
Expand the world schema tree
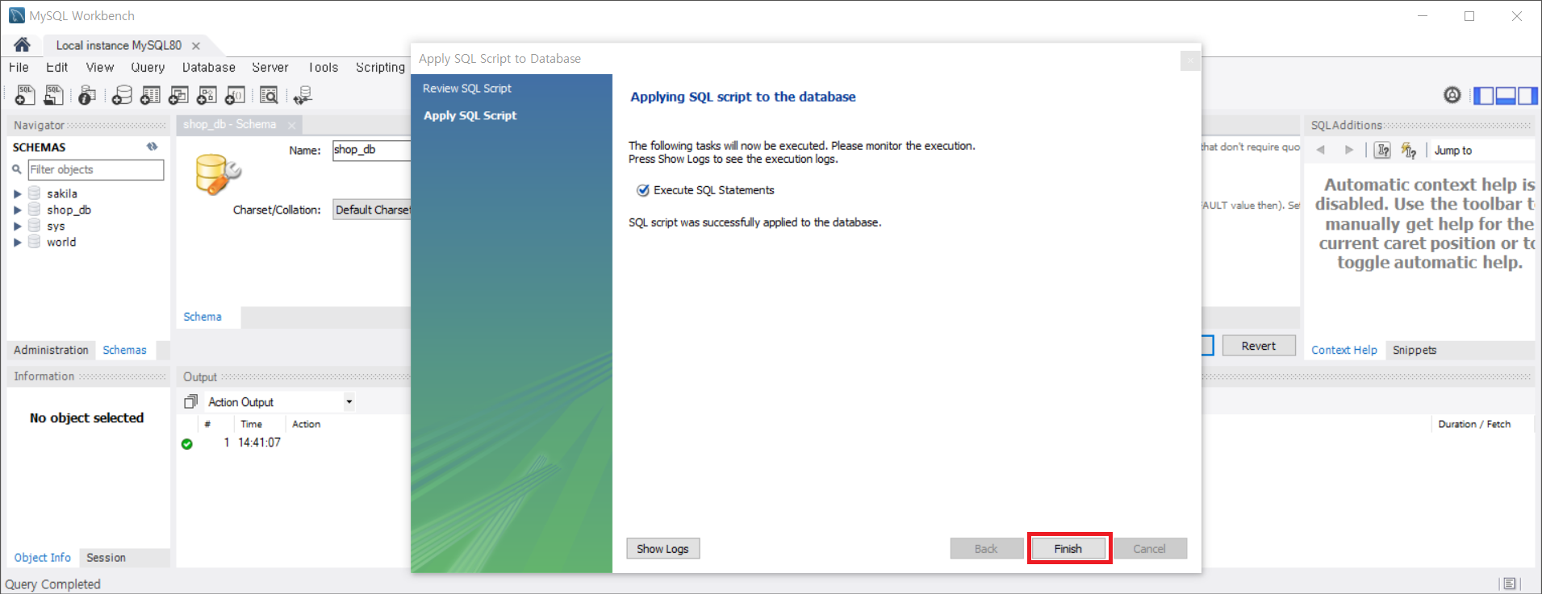point(17,242)
